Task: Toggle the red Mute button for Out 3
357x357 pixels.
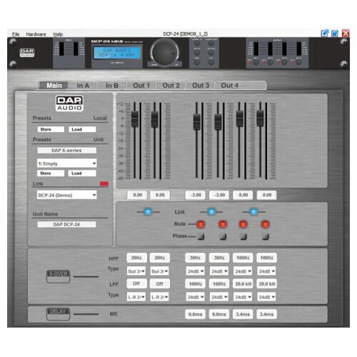Action: point(243,224)
